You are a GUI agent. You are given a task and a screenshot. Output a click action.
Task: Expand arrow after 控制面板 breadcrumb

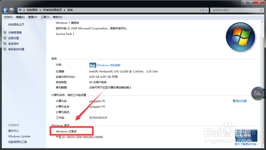(x=40, y=10)
